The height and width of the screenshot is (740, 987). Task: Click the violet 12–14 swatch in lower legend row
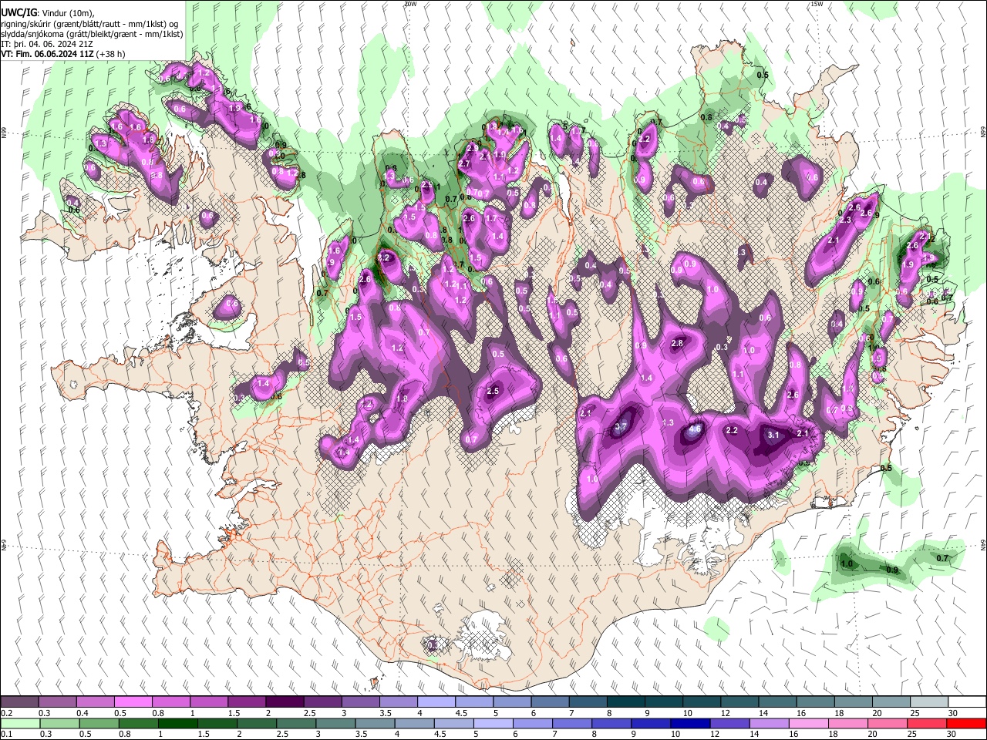pos(729,723)
